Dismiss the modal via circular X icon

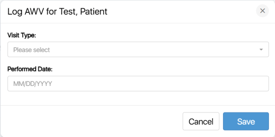pyautogui.click(x=262, y=11)
